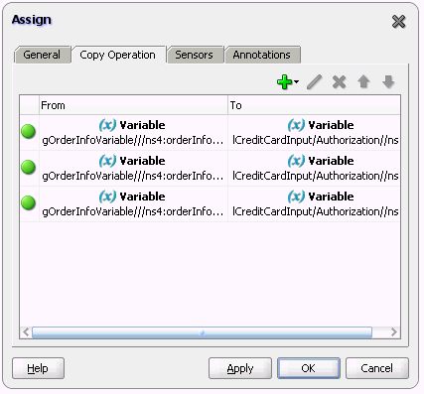Click the Apply button
This screenshot has height=394, width=424.
tap(240, 368)
